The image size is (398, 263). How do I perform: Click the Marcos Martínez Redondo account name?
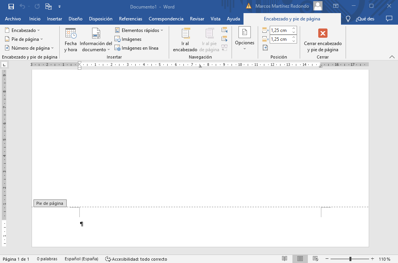pyautogui.click(x=282, y=6)
